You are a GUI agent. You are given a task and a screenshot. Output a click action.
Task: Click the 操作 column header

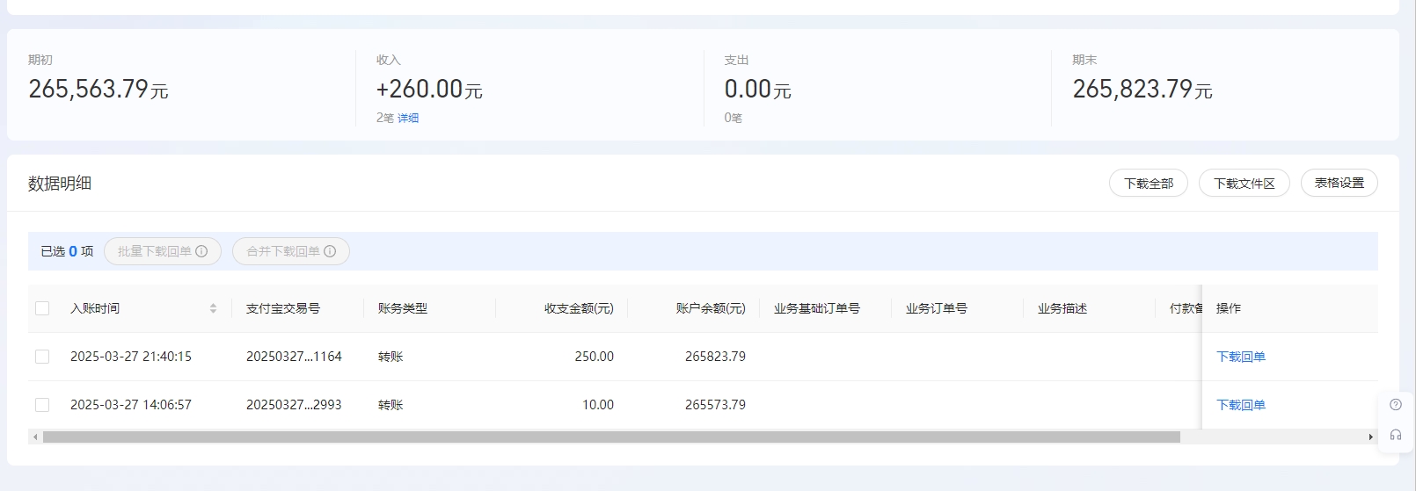(x=1229, y=308)
